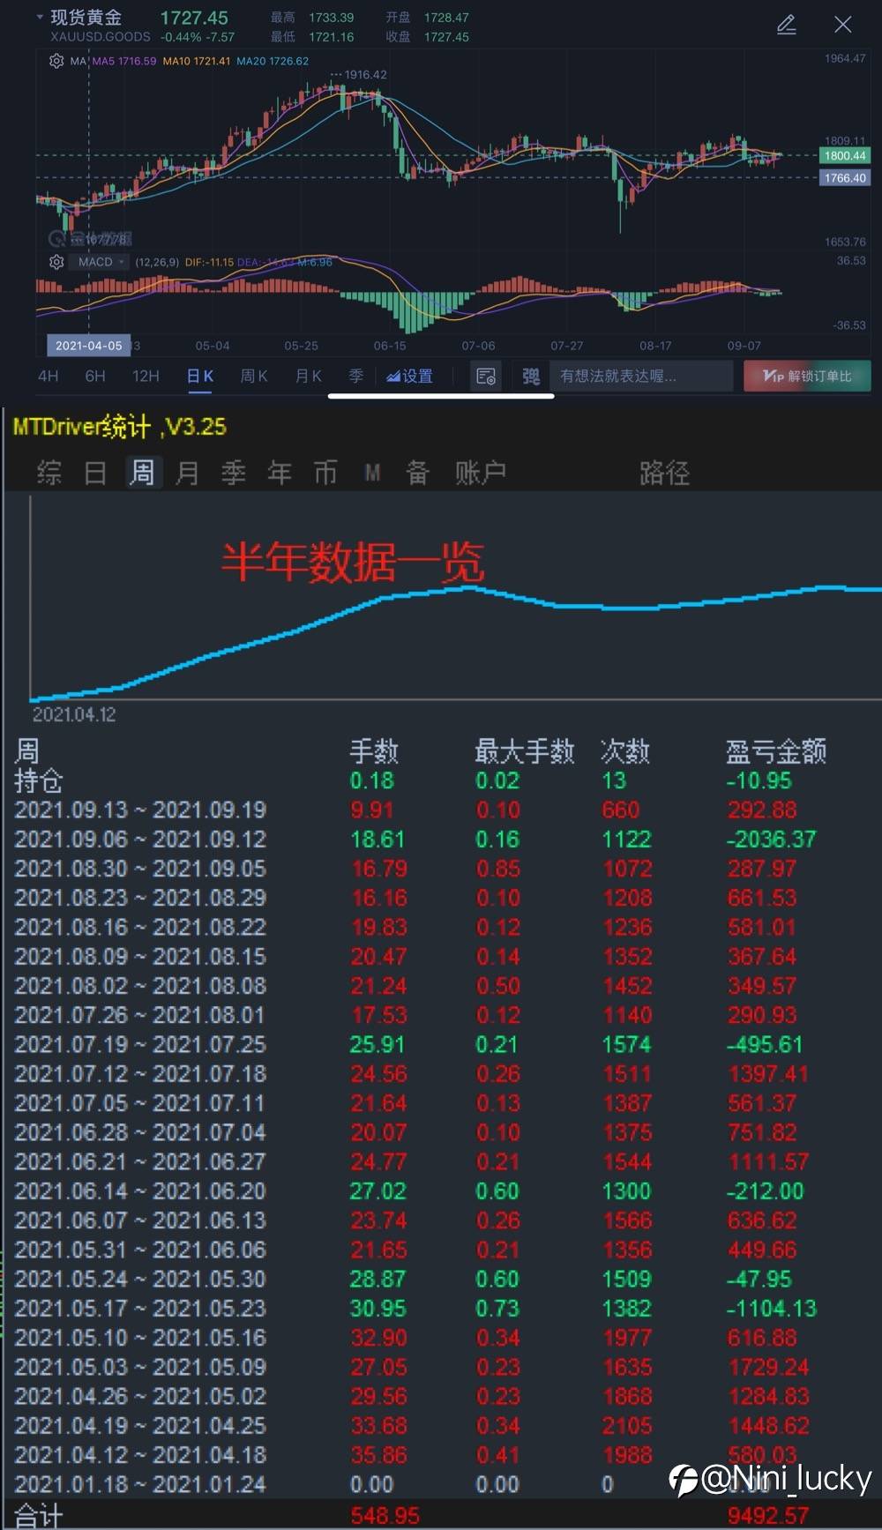Select row 2021.08.30 ~ 2021.09.05
The width and height of the screenshot is (882, 1530).
click(441, 869)
